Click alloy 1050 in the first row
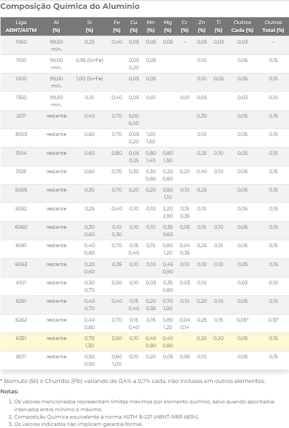 coord(21,42)
